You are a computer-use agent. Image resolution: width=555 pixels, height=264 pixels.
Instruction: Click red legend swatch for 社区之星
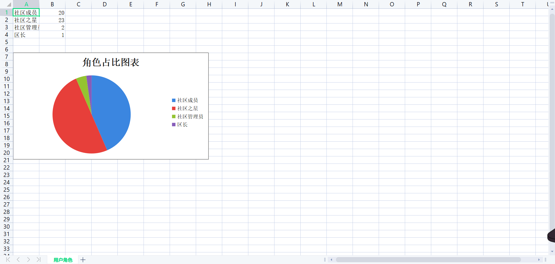(x=174, y=108)
